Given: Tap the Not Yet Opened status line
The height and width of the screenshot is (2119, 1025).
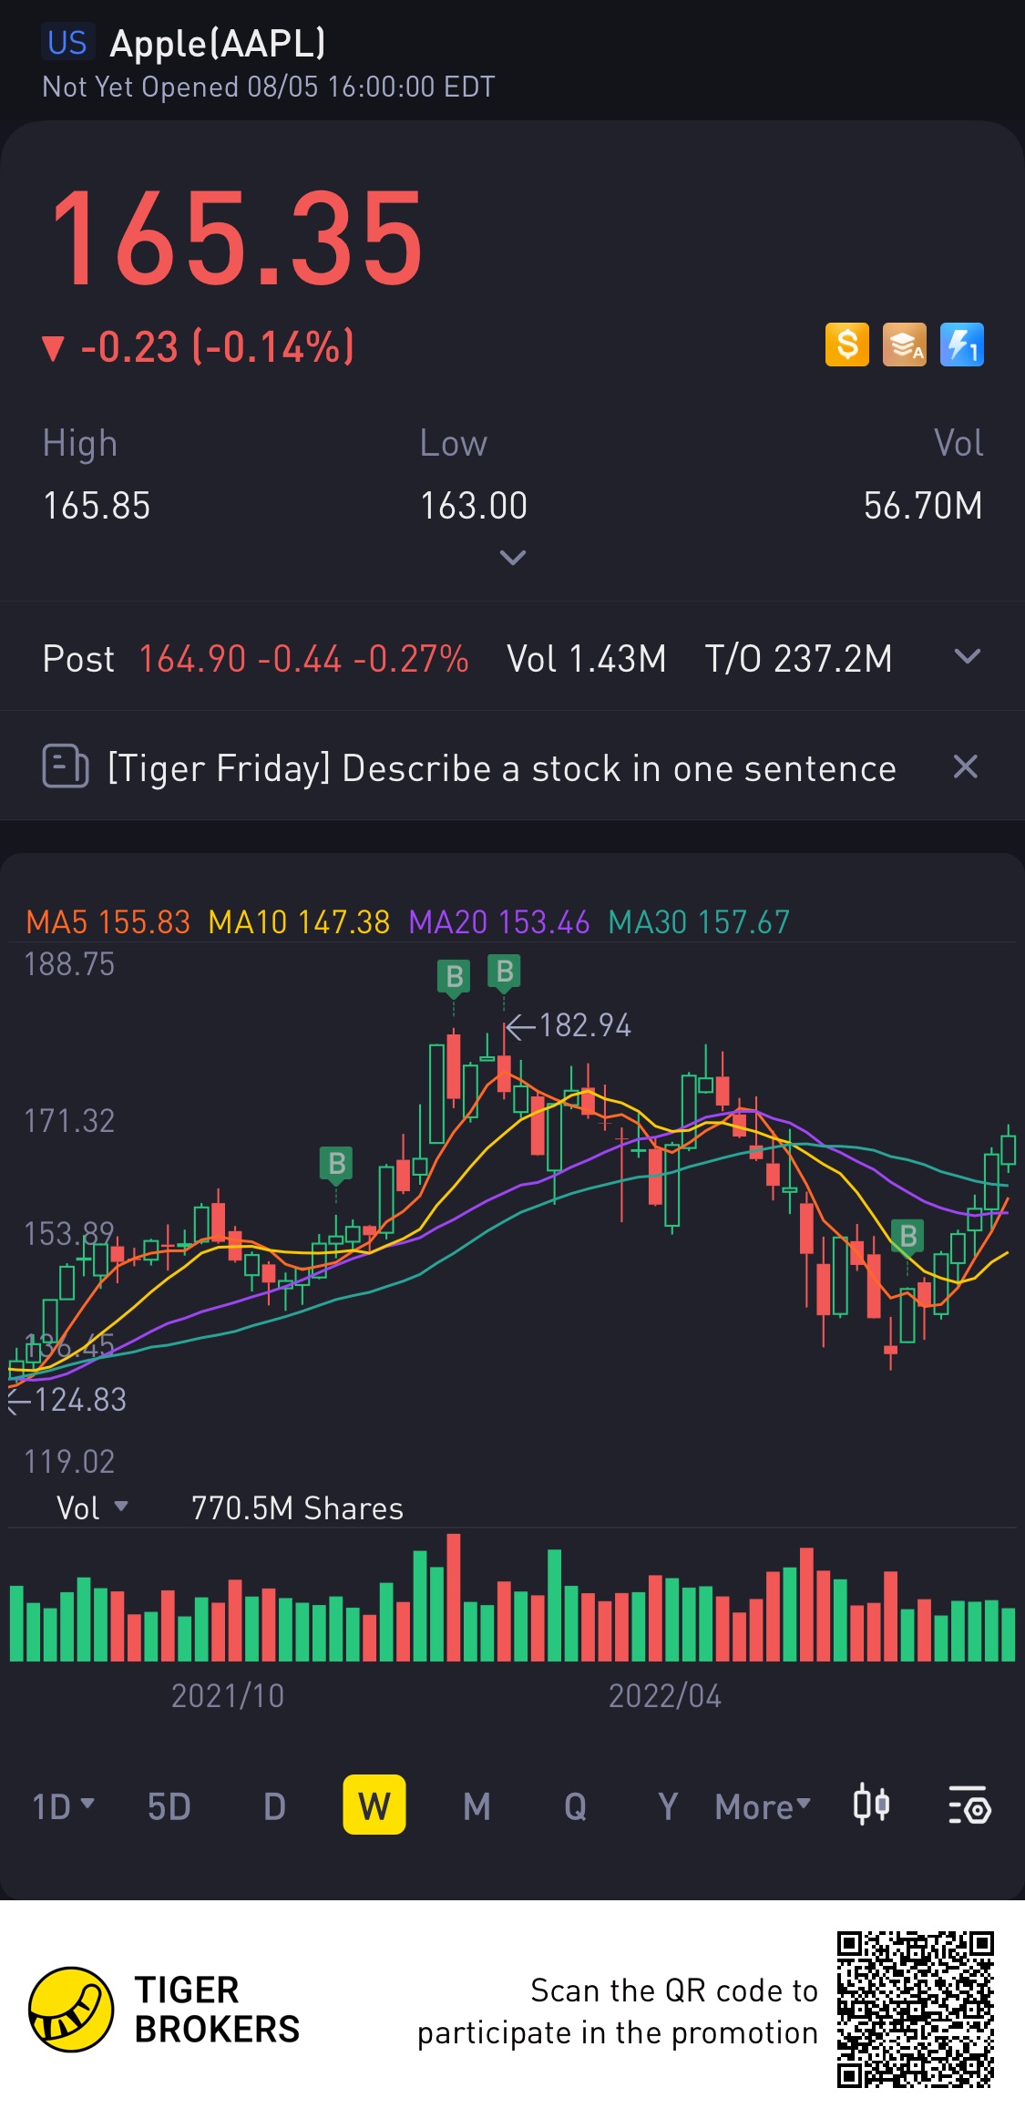Looking at the screenshot, I should [269, 87].
